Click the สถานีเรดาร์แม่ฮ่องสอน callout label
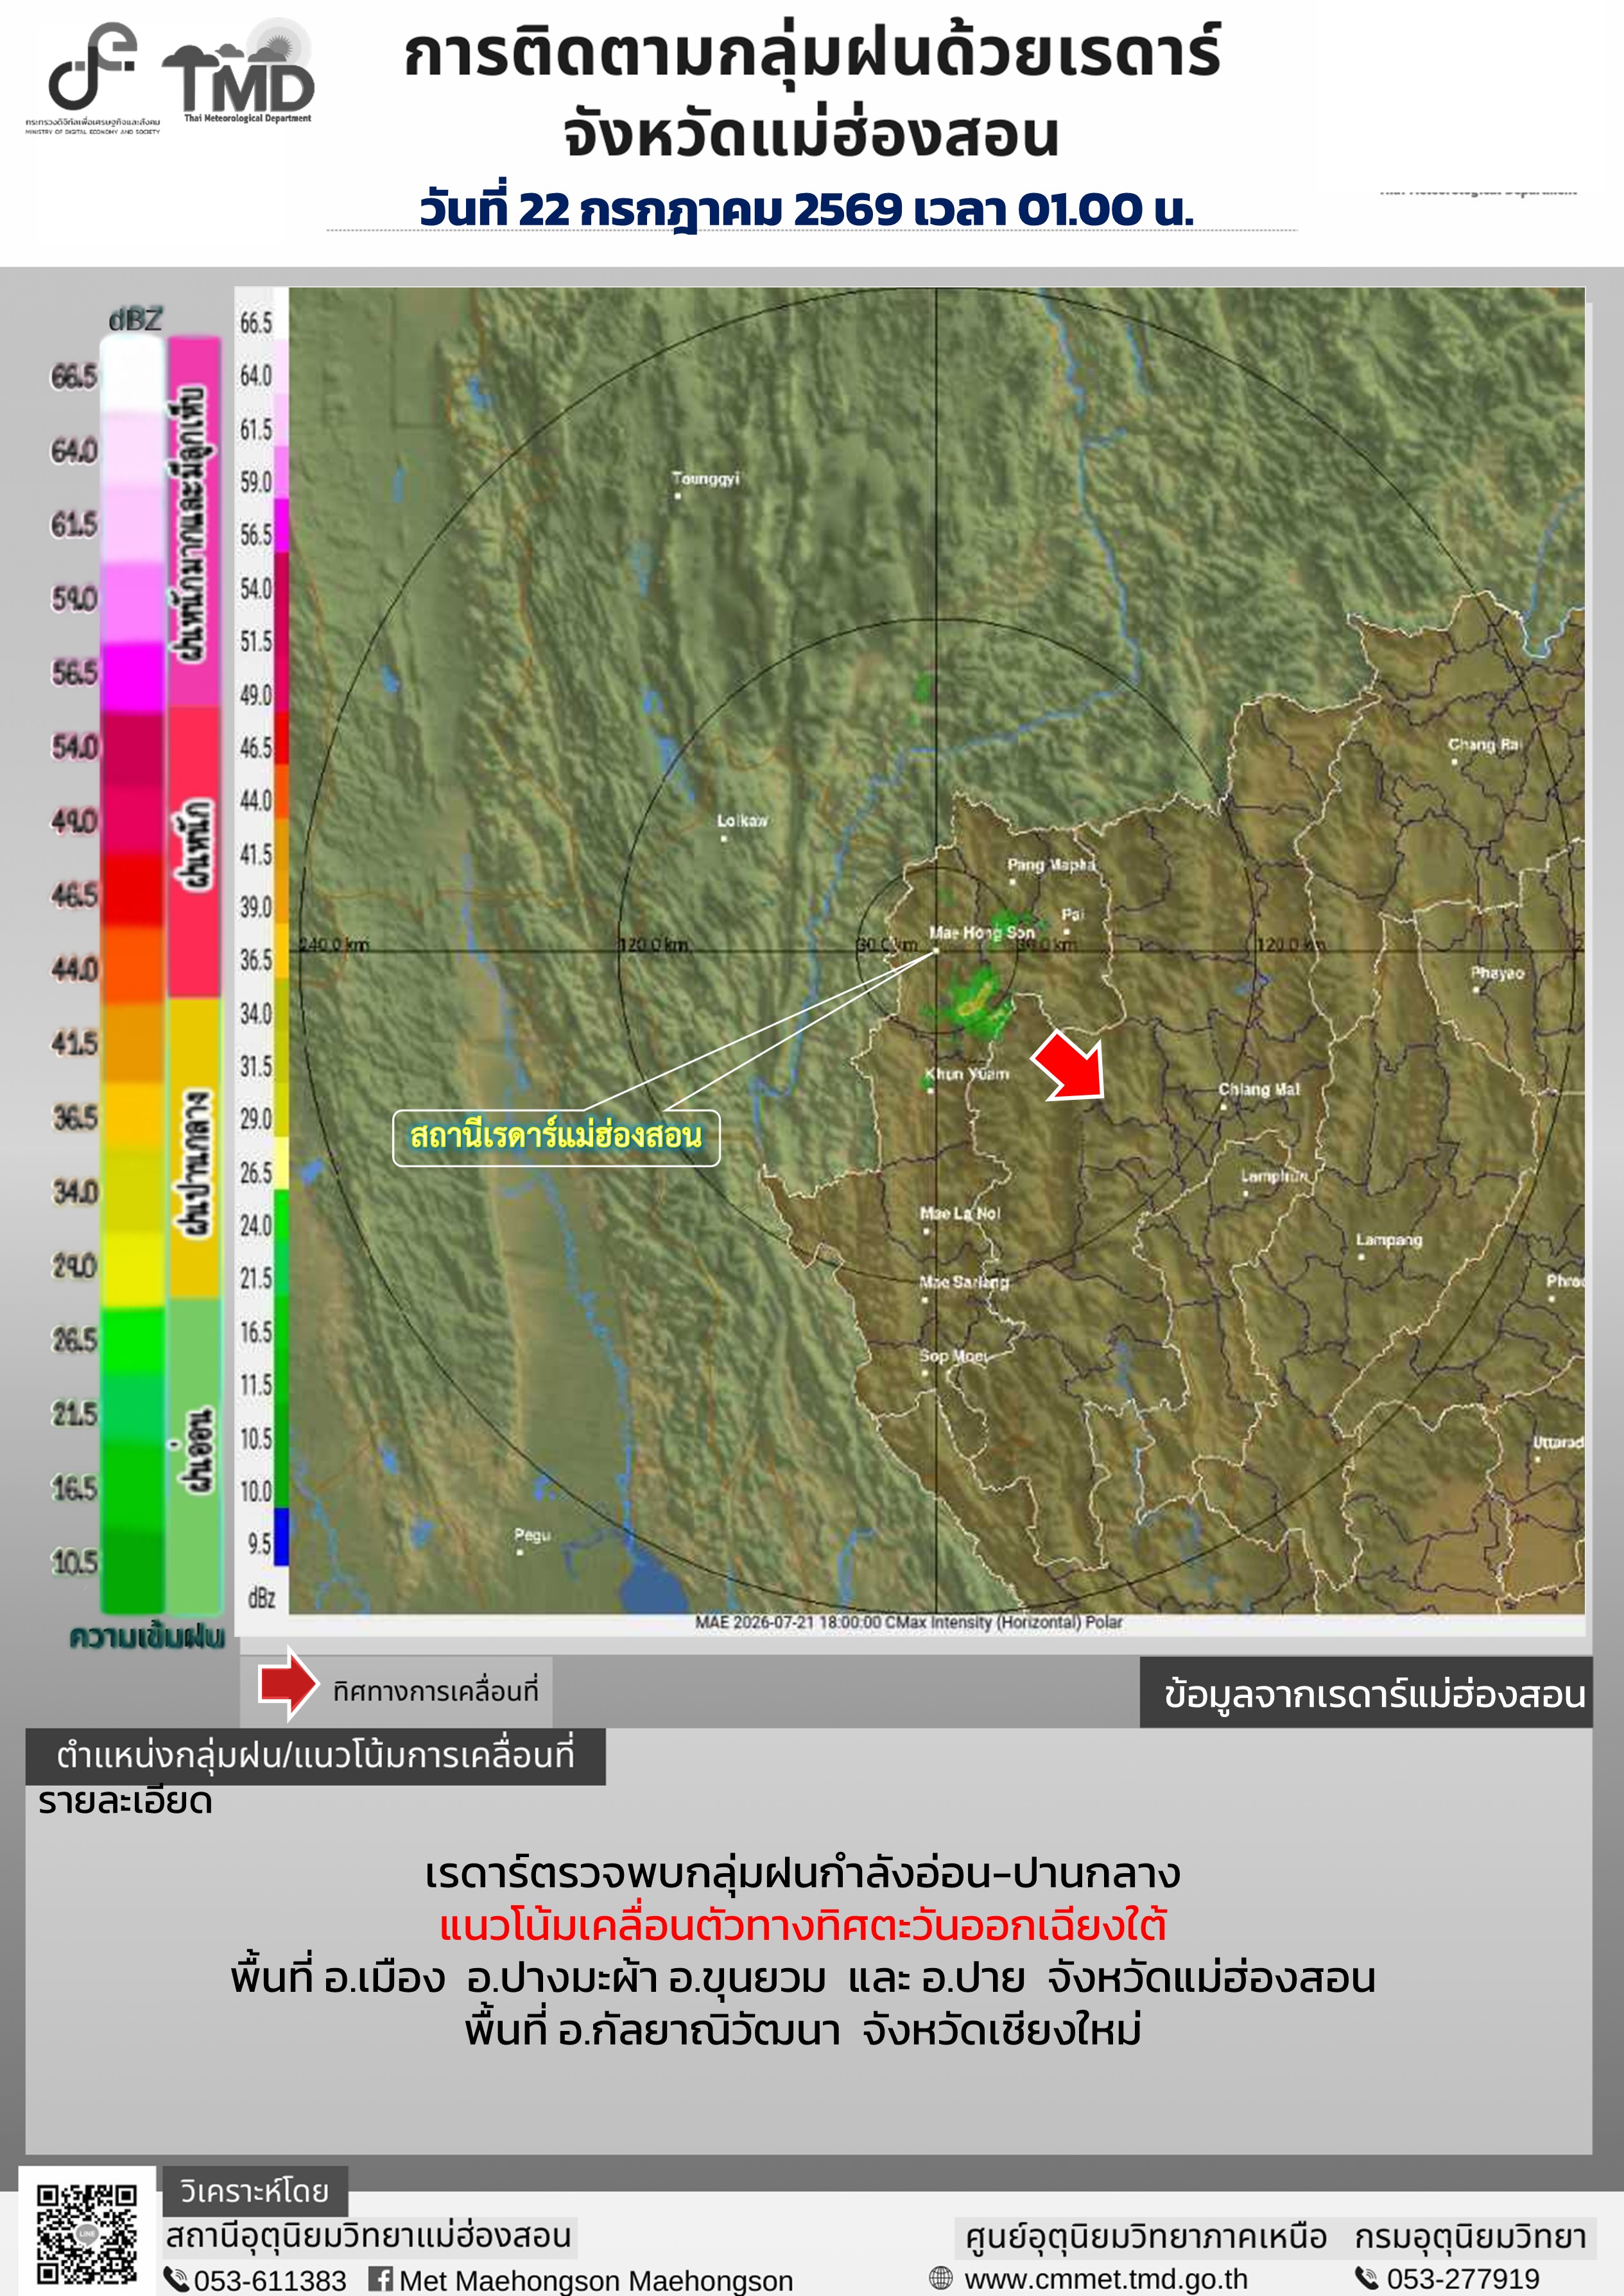Screen dimensions: 1624x2296 (557, 1138)
